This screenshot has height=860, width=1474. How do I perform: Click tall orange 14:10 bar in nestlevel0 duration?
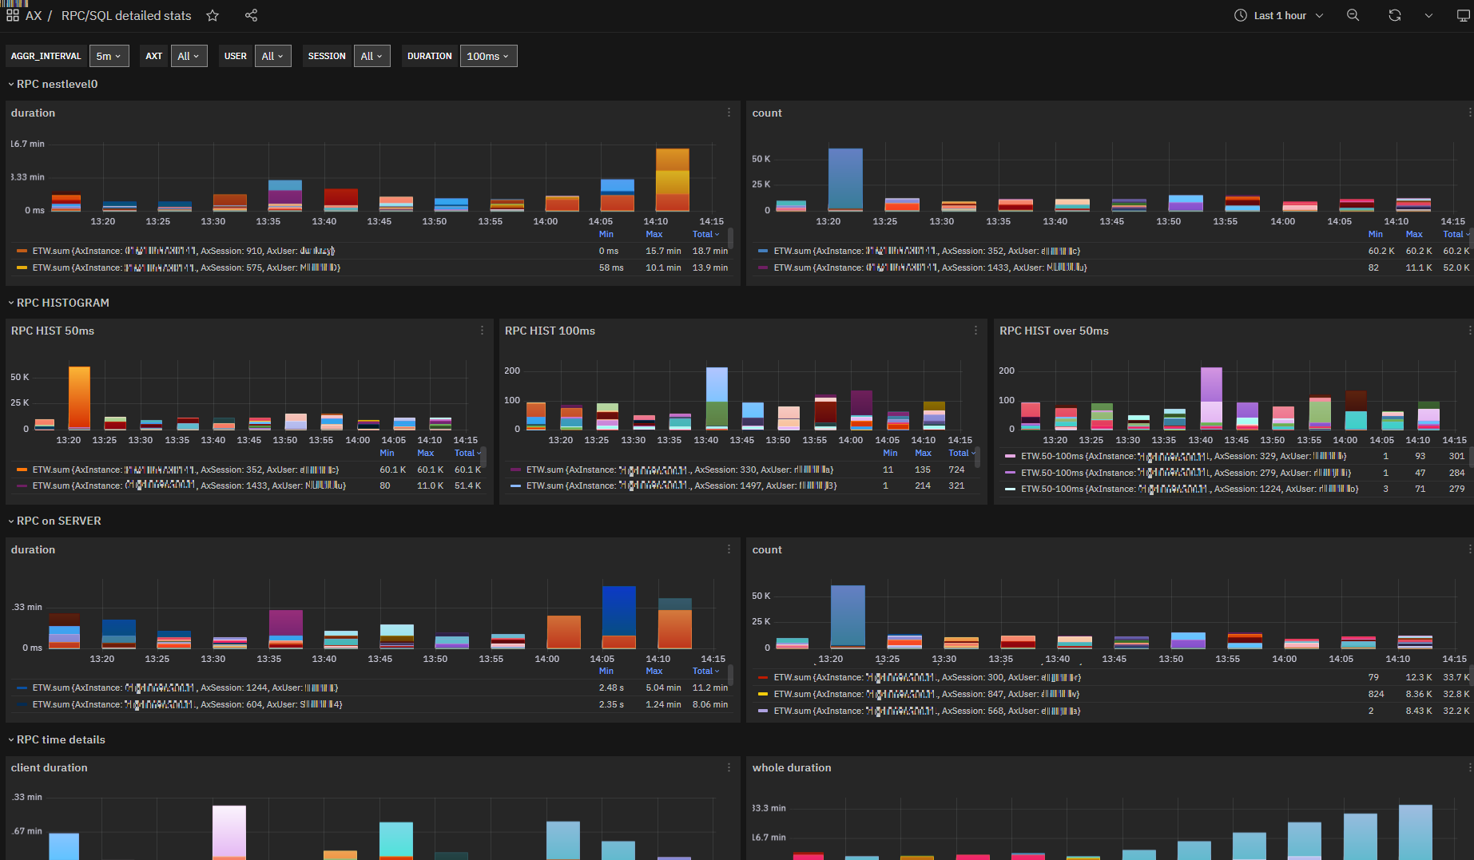pyautogui.click(x=672, y=180)
